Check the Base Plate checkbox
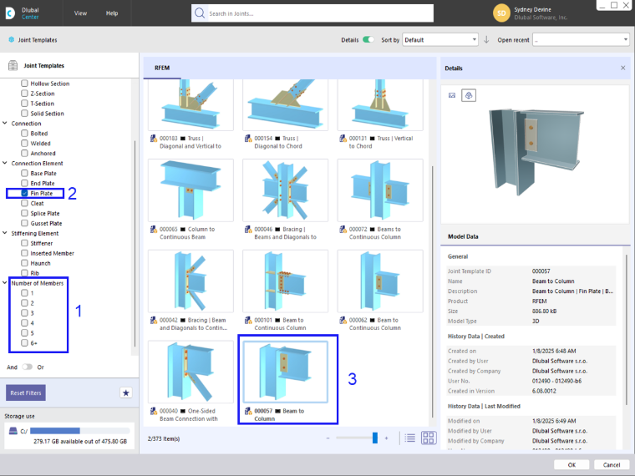This screenshot has height=476, width=635. coord(25,173)
